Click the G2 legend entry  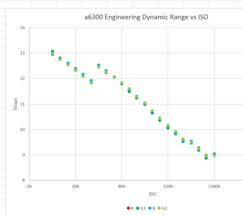coord(162,208)
